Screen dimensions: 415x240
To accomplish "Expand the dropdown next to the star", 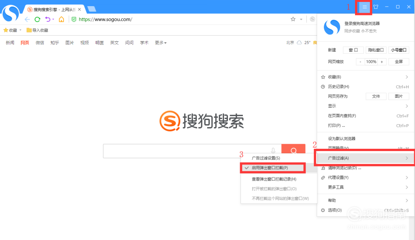I will click(x=301, y=19).
